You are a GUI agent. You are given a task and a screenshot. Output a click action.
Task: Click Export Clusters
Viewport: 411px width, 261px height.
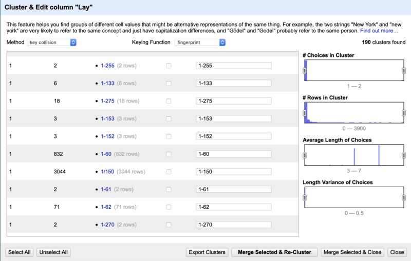[x=207, y=252]
